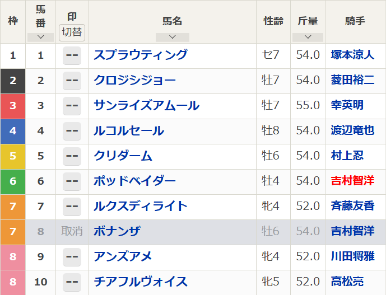386x295 pixels.
Task: Open jockey page for 川田将雅
Action: coord(352,256)
